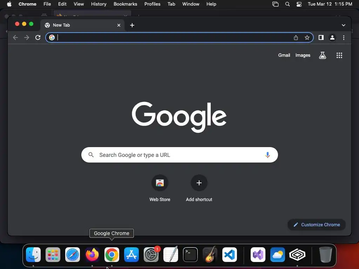Expand the tab search chevron
Viewport: 359px width, 269px height.
click(x=344, y=25)
